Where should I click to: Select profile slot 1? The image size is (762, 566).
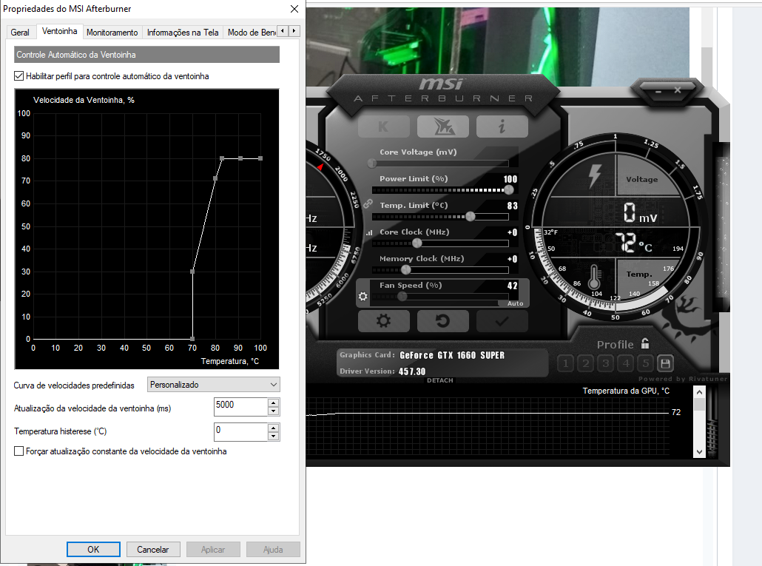pyautogui.click(x=565, y=363)
